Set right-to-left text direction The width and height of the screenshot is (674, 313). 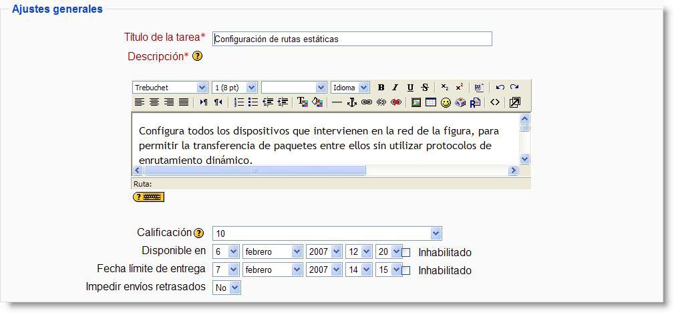click(218, 102)
